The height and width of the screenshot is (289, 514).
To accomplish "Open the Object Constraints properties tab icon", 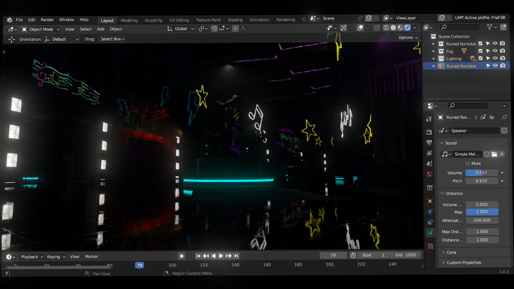I will (x=430, y=222).
